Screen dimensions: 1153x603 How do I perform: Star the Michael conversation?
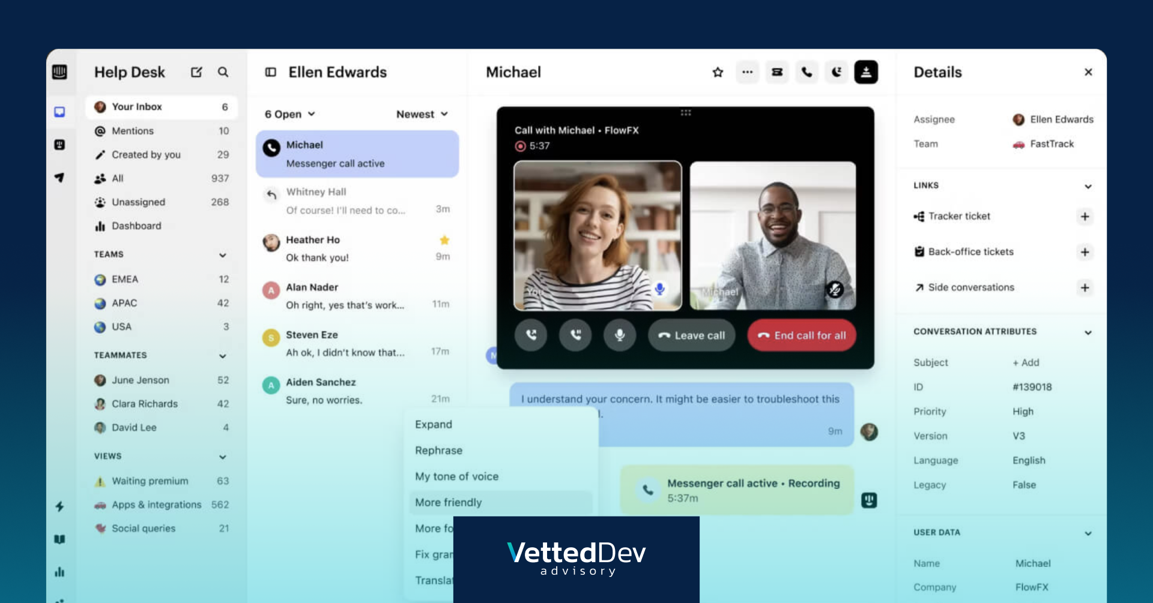718,72
